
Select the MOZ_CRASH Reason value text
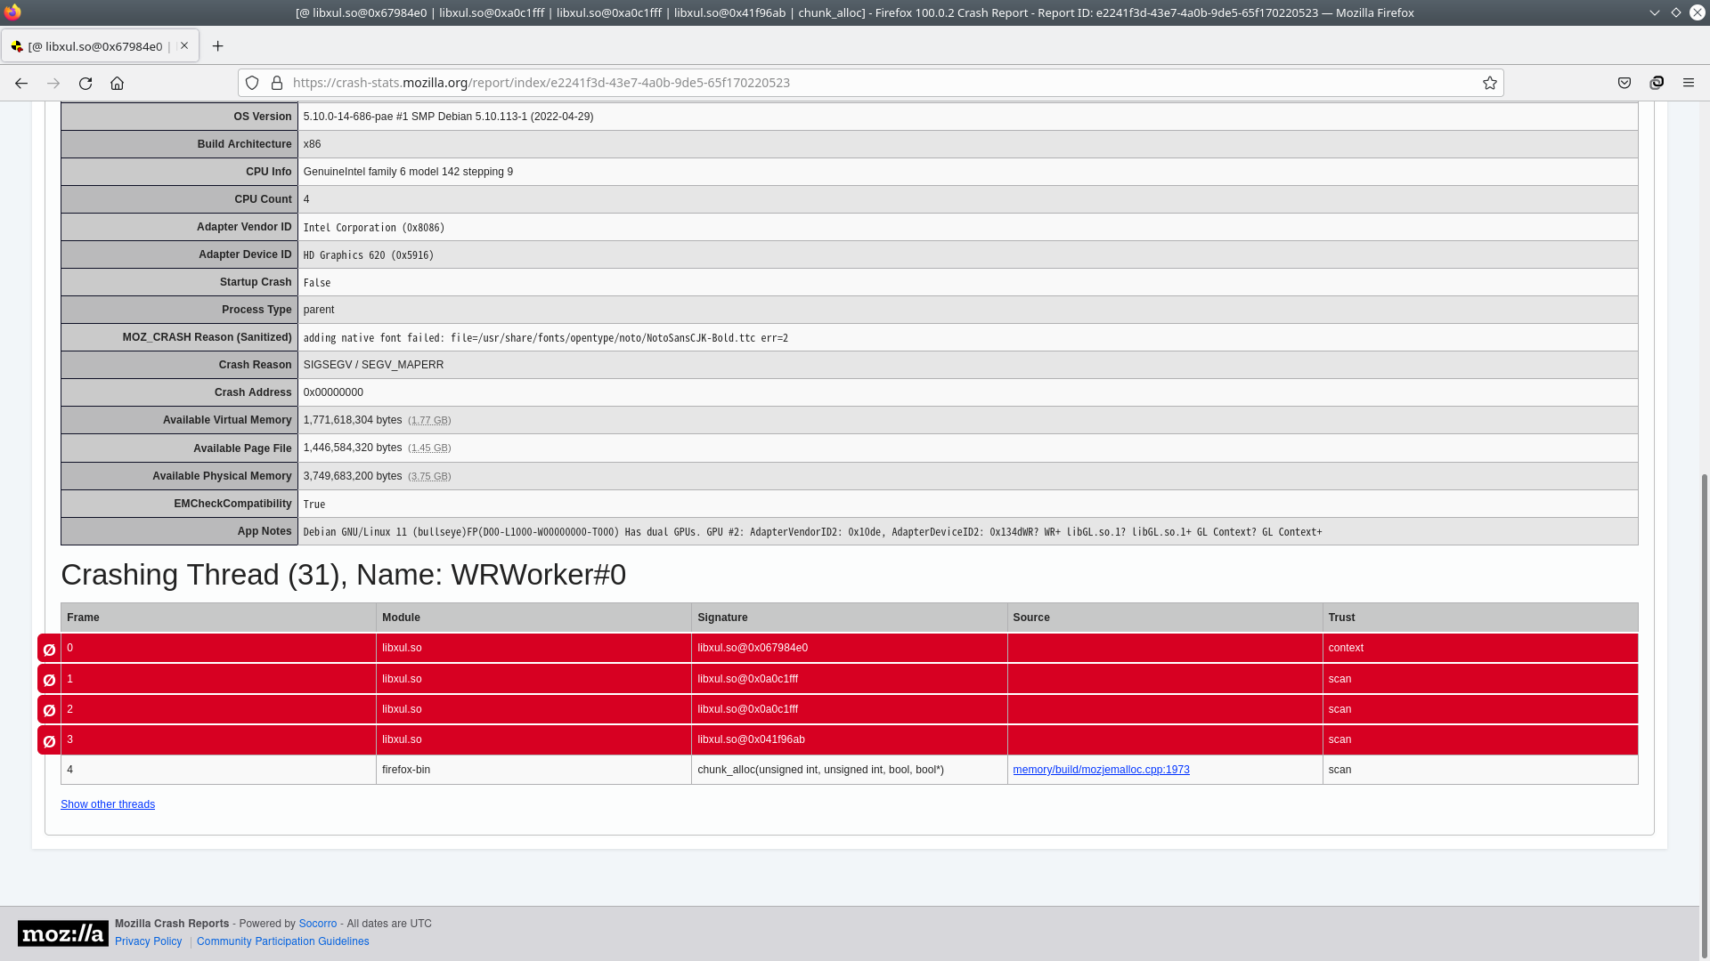tap(545, 338)
